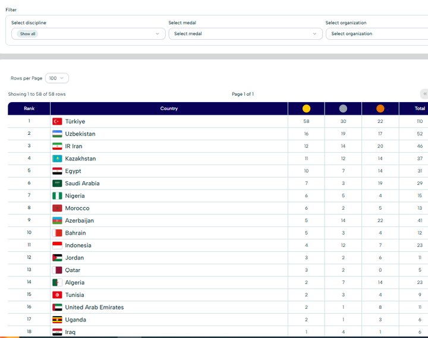Click the Uzbekistan flag icon

(57, 134)
